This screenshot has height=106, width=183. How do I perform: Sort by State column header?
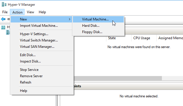119,38
